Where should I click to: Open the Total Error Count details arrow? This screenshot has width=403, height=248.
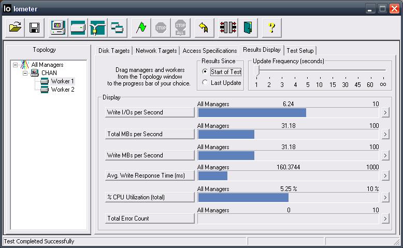[385, 218]
